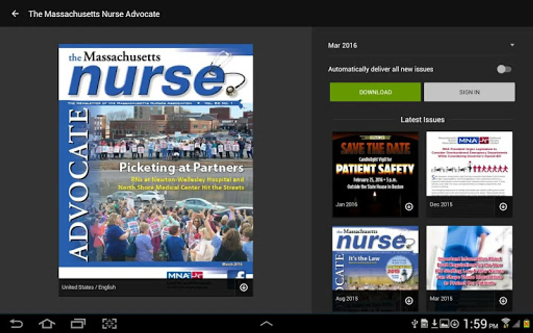Tap Android home button
Screen dimensions: 533x333
coord(47,324)
